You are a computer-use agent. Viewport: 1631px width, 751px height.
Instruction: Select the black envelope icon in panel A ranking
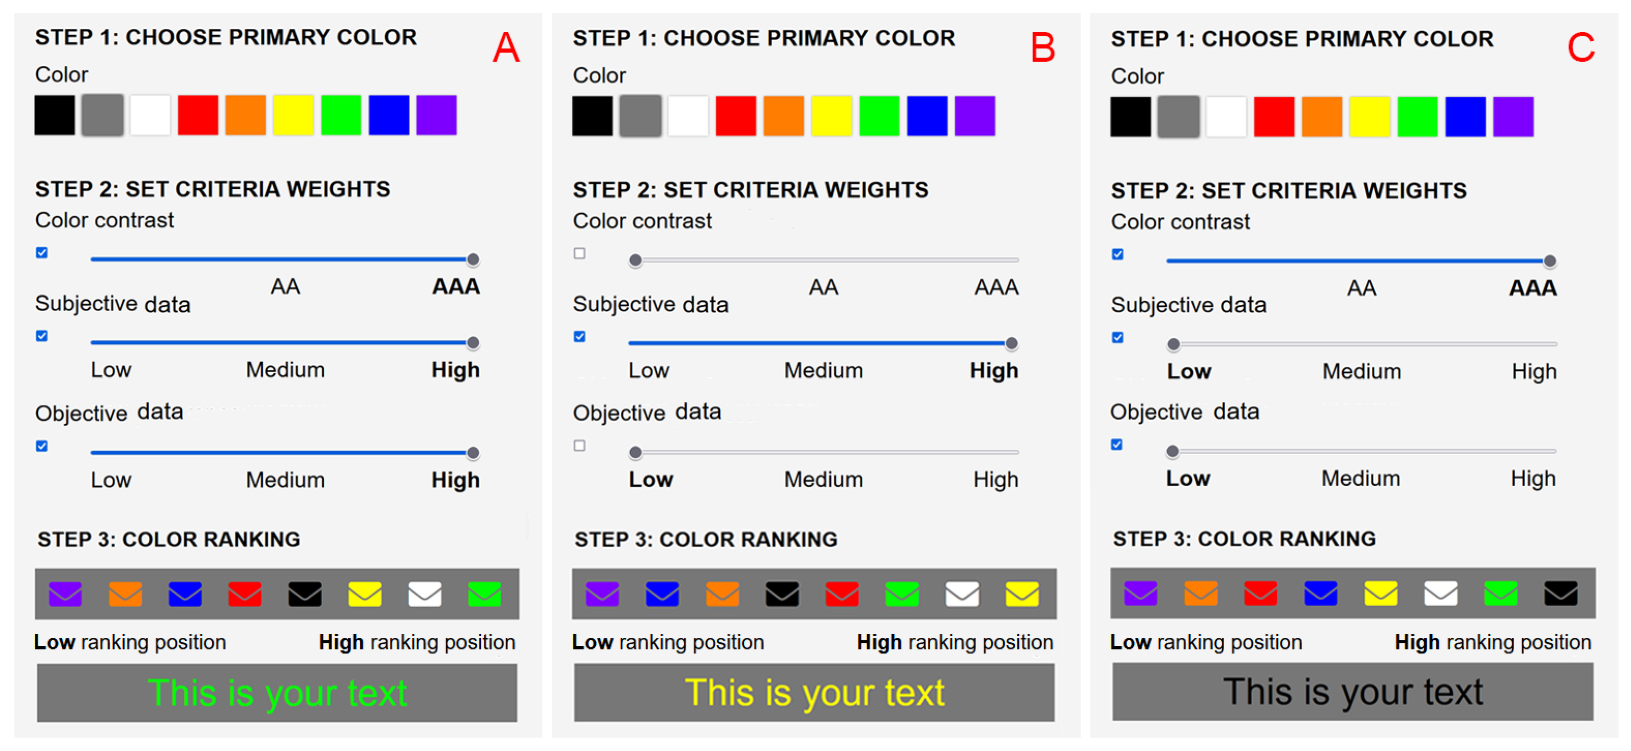pos(304,594)
